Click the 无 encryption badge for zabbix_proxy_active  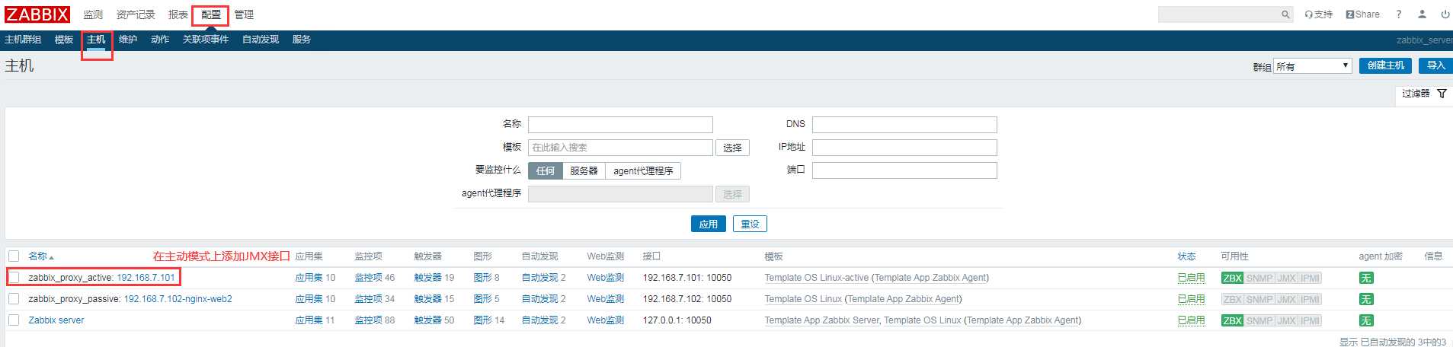pyautogui.click(x=1366, y=278)
